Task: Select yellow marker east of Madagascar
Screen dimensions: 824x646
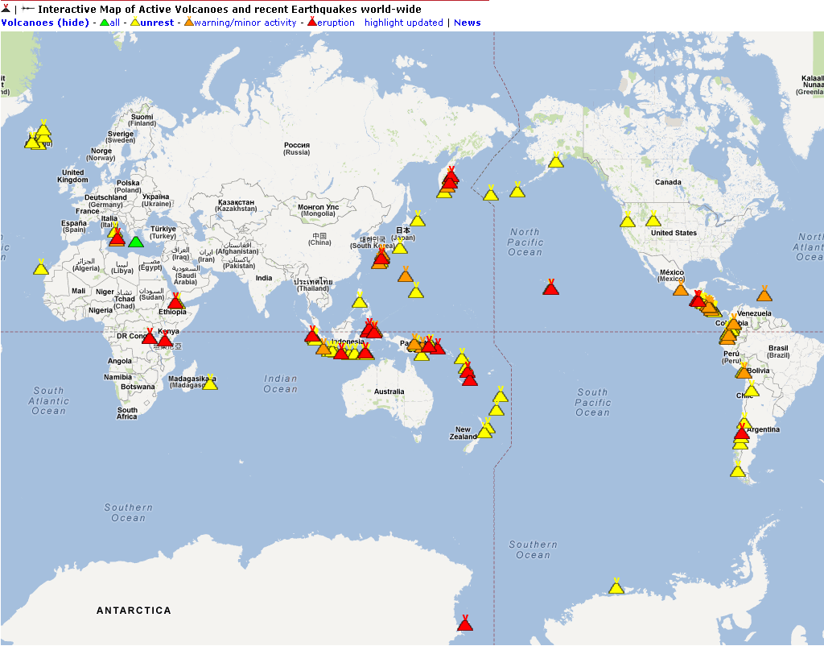Action: pyautogui.click(x=210, y=382)
